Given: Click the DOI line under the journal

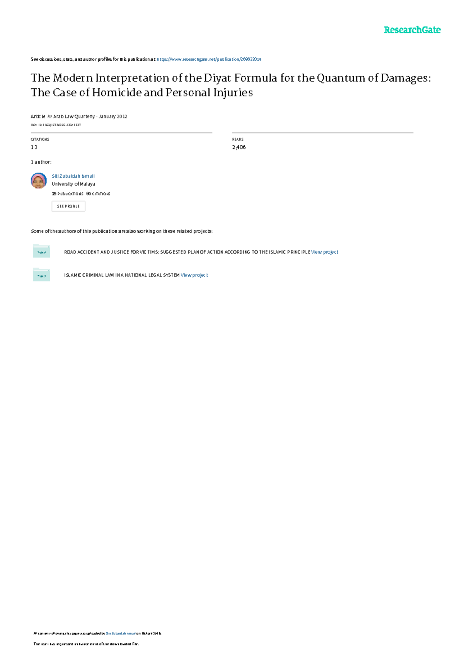Looking at the screenshot, I should pos(56,125).
